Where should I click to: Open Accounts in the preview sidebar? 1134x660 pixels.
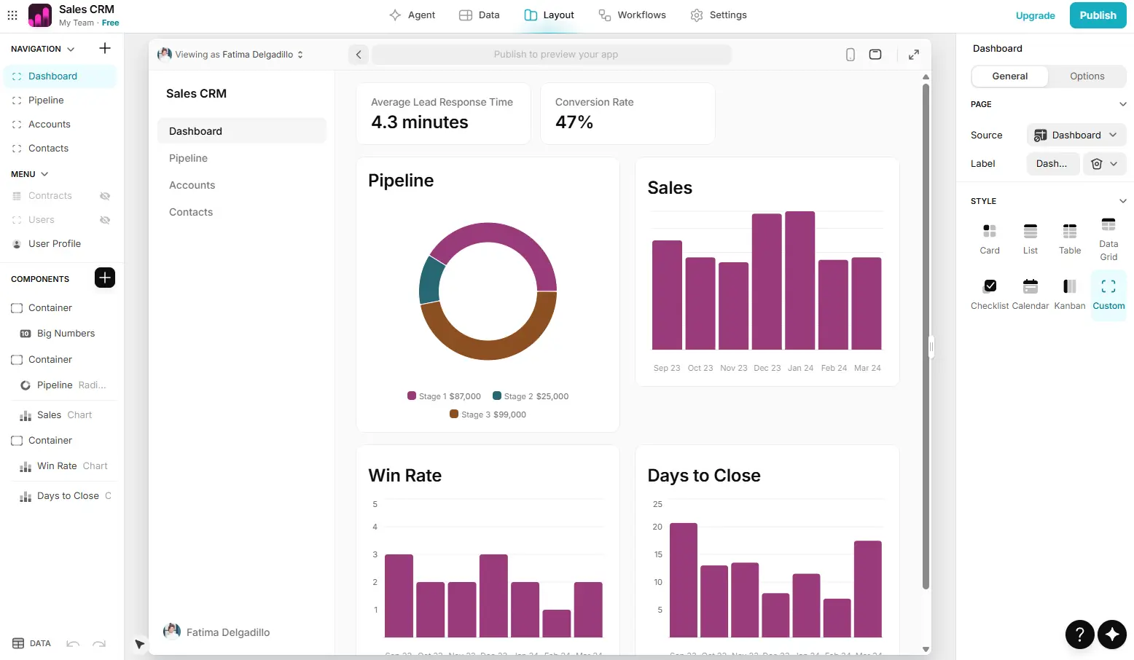pyautogui.click(x=241, y=185)
